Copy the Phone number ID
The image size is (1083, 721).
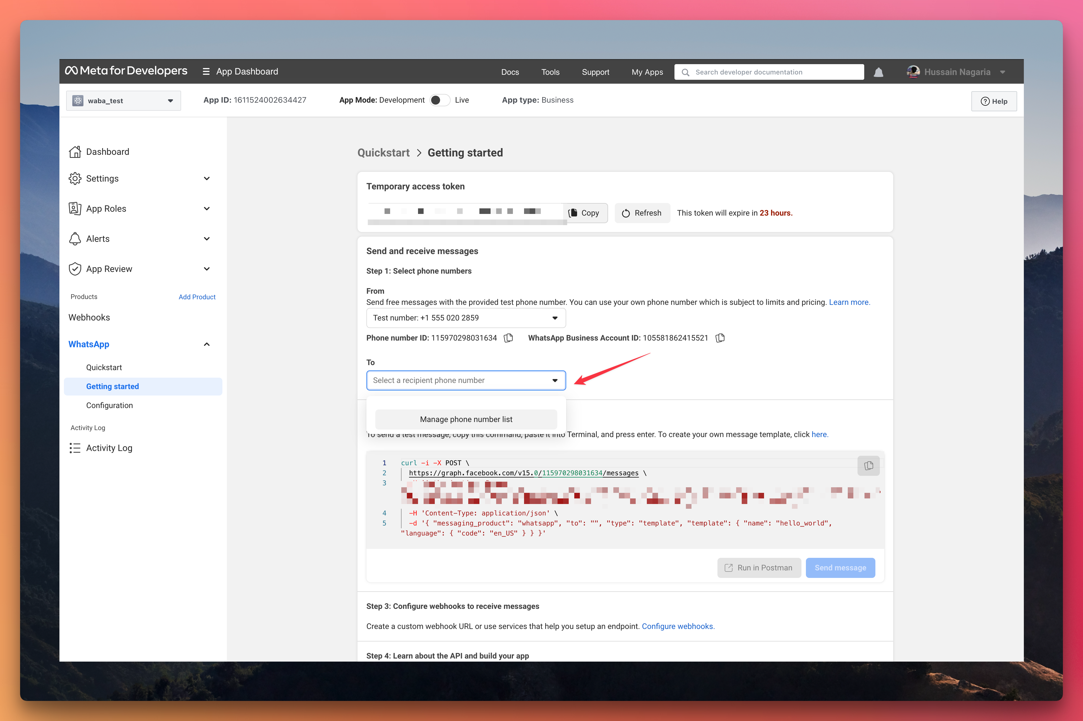508,338
